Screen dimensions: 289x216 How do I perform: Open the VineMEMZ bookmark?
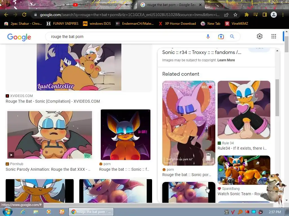pos(237,24)
